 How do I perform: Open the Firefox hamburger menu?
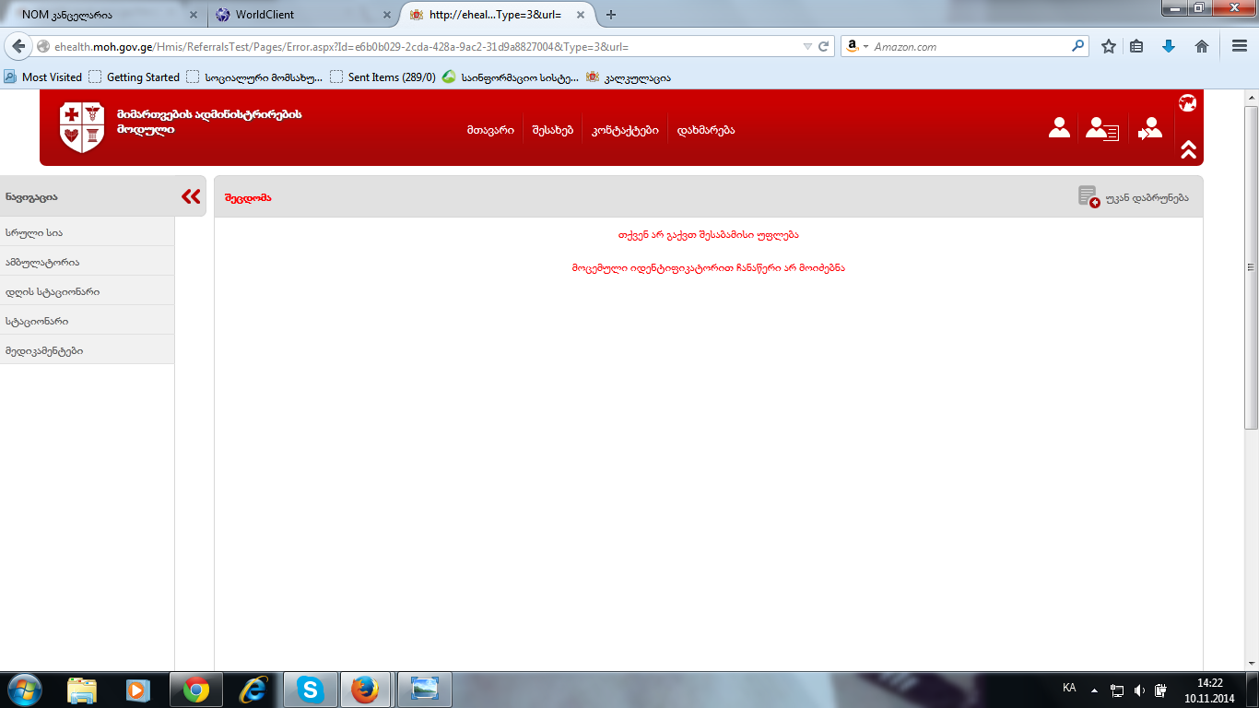[x=1240, y=46]
